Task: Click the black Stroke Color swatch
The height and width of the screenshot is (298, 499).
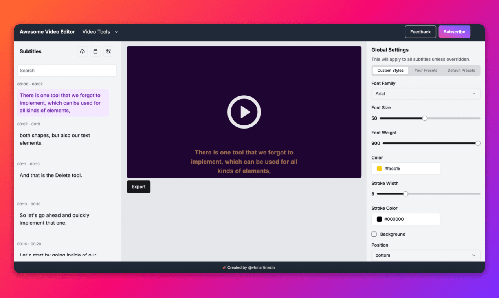Action: pos(379,219)
